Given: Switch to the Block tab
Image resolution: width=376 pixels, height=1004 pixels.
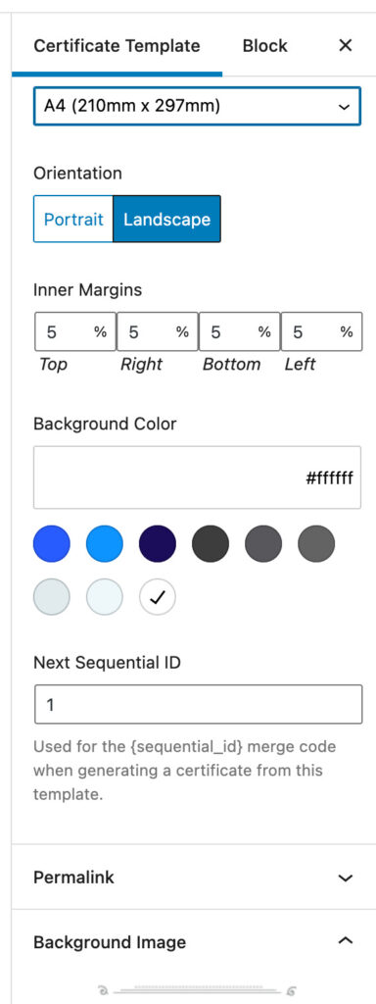Looking at the screenshot, I should click(x=264, y=46).
